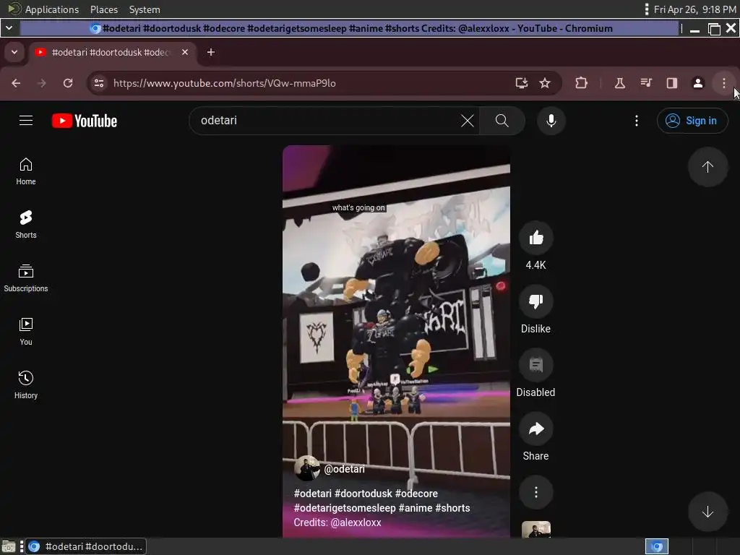This screenshot has width=740, height=555.
Task: Open the sound thumbnail below actions
Action: (535, 530)
